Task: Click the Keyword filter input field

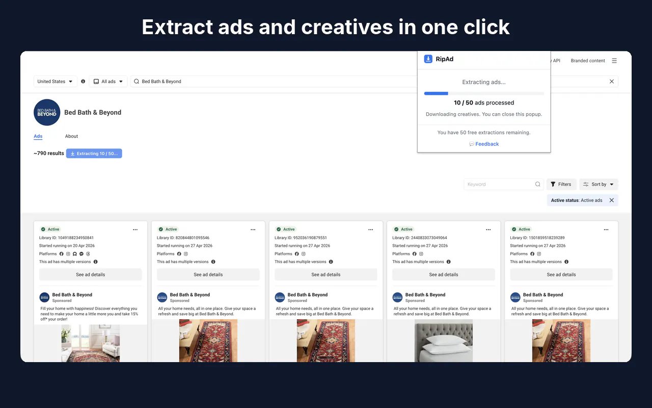Action: 503,184
